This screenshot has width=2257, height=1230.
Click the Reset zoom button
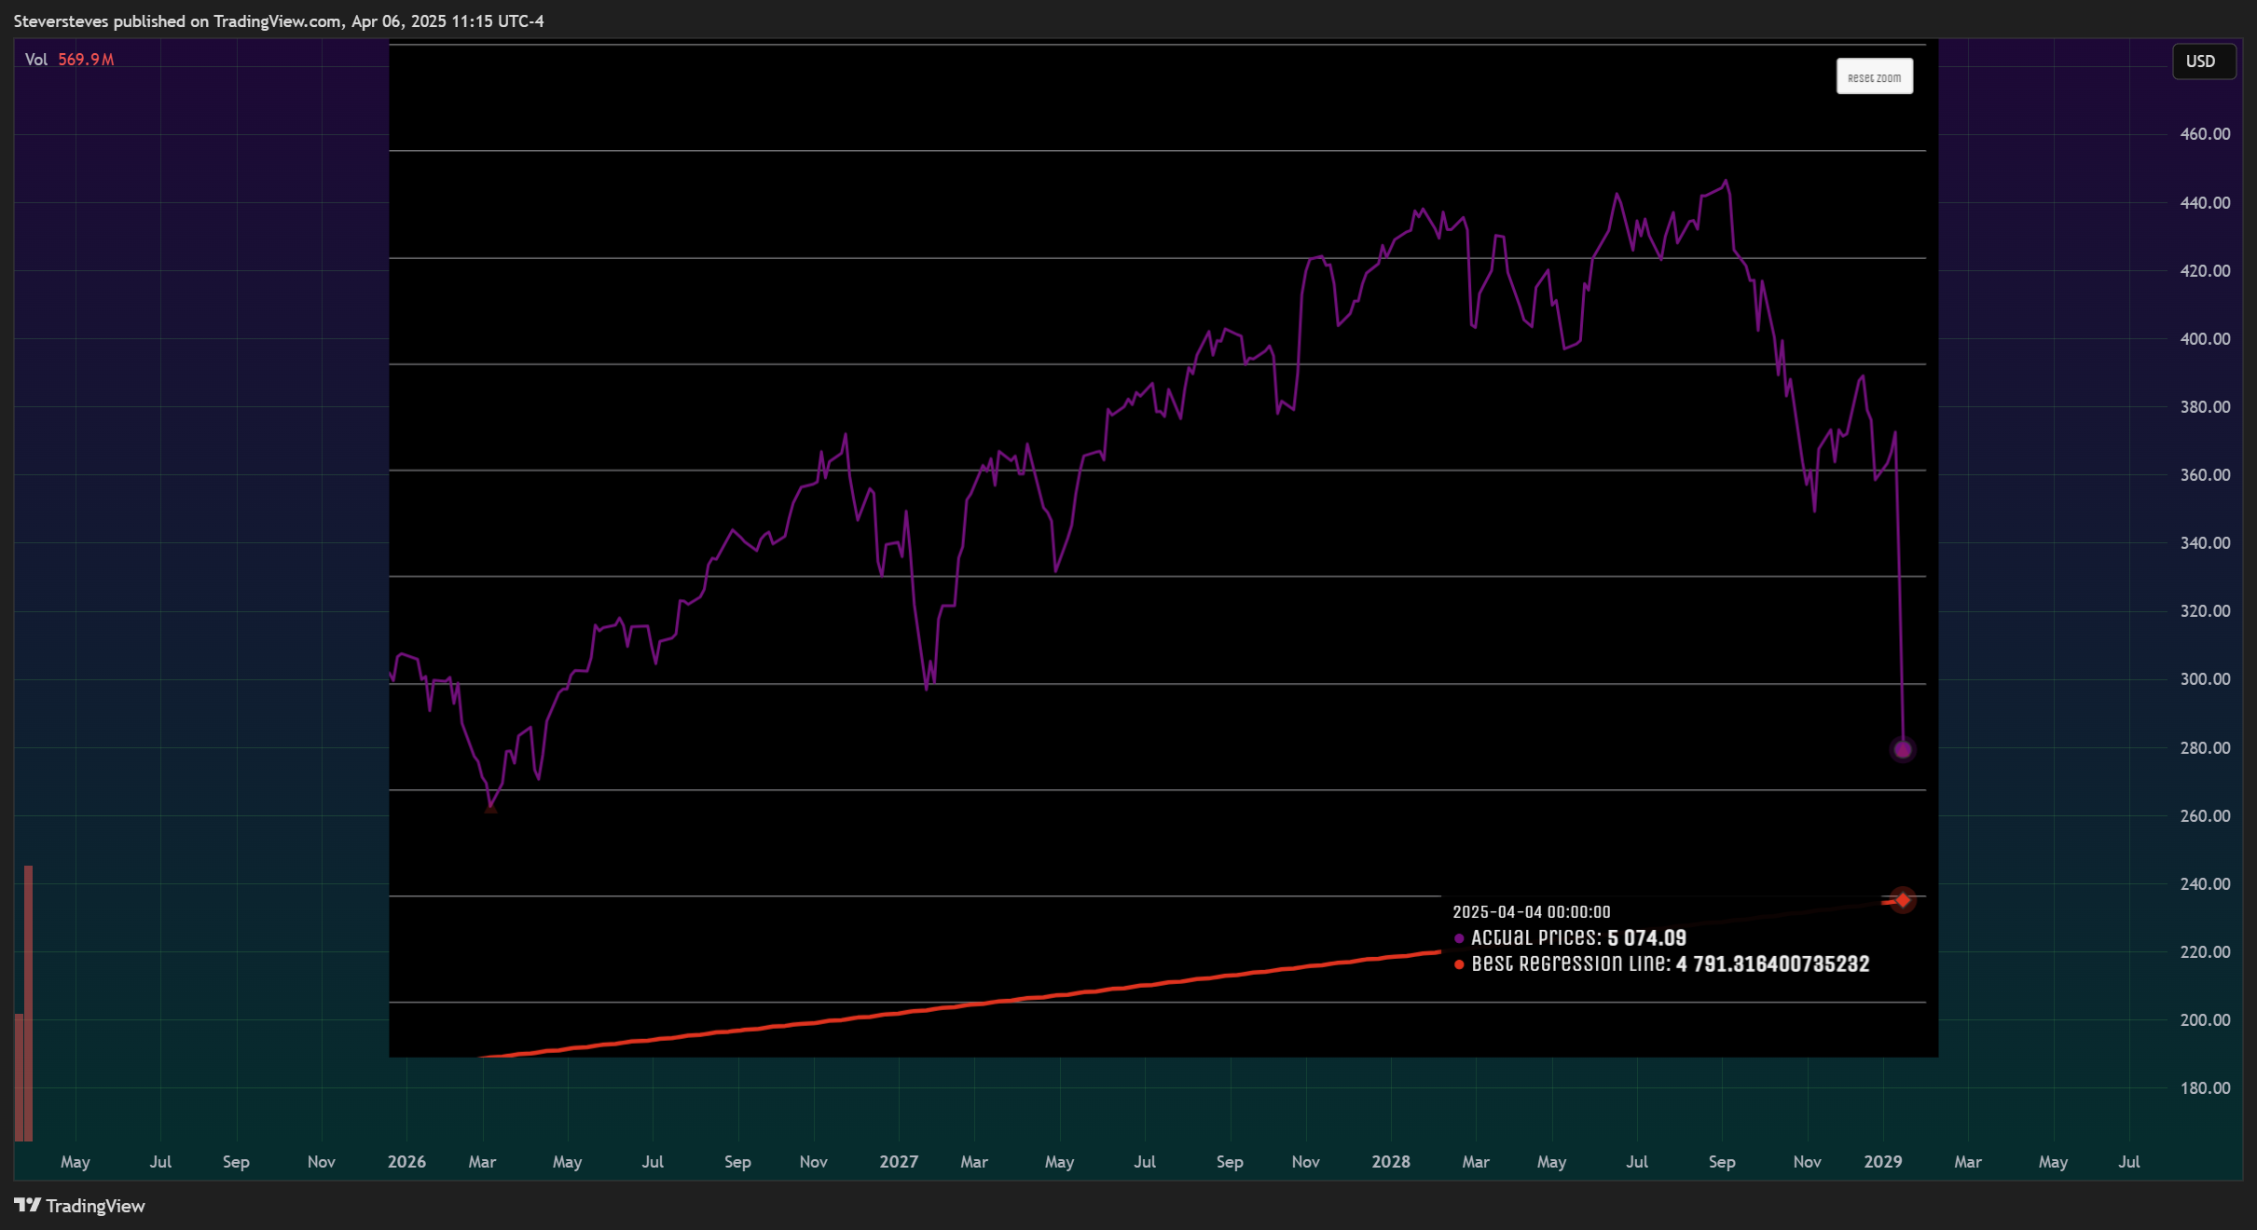1874,76
